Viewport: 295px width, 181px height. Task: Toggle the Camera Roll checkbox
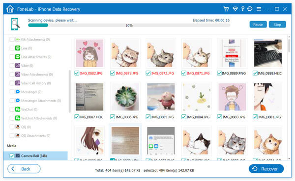pyautogui.click(x=12, y=156)
